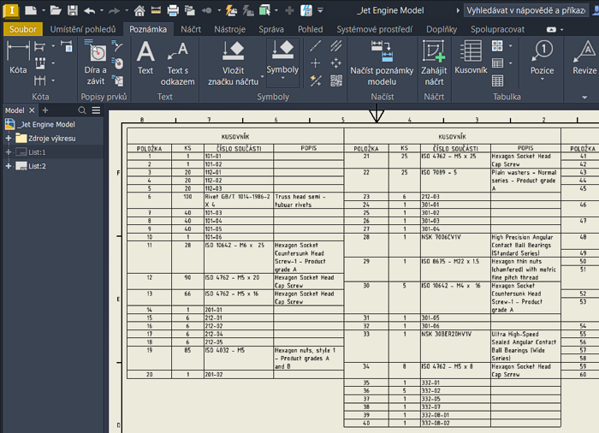Open the Soubor file menu
Screen dimensions: 599x433
tap(22, 29)
